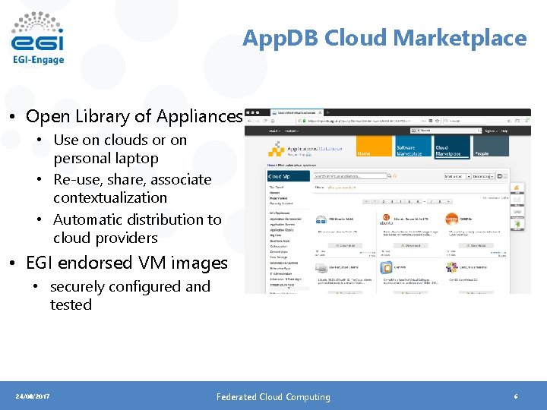547x410 pixels.
Task: Open the Home tile
Action: 374,146
